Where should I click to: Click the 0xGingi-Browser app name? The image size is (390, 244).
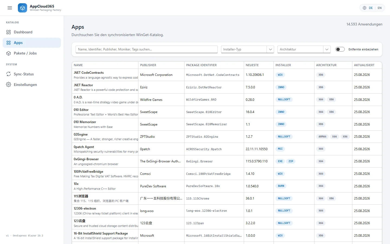[x=86, y=159]
